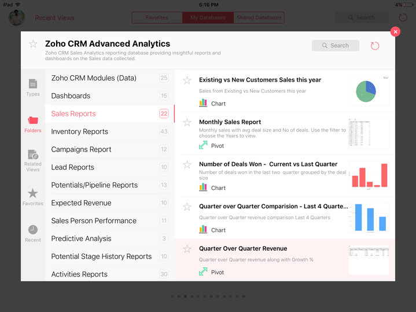The image size is (416, 312).
Task: Open Potentials/Pipeline Reports folder
Action: (x=110, y=185)
